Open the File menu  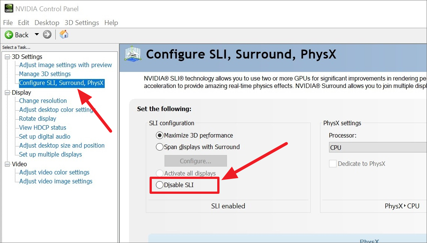(x=8, y=22)
